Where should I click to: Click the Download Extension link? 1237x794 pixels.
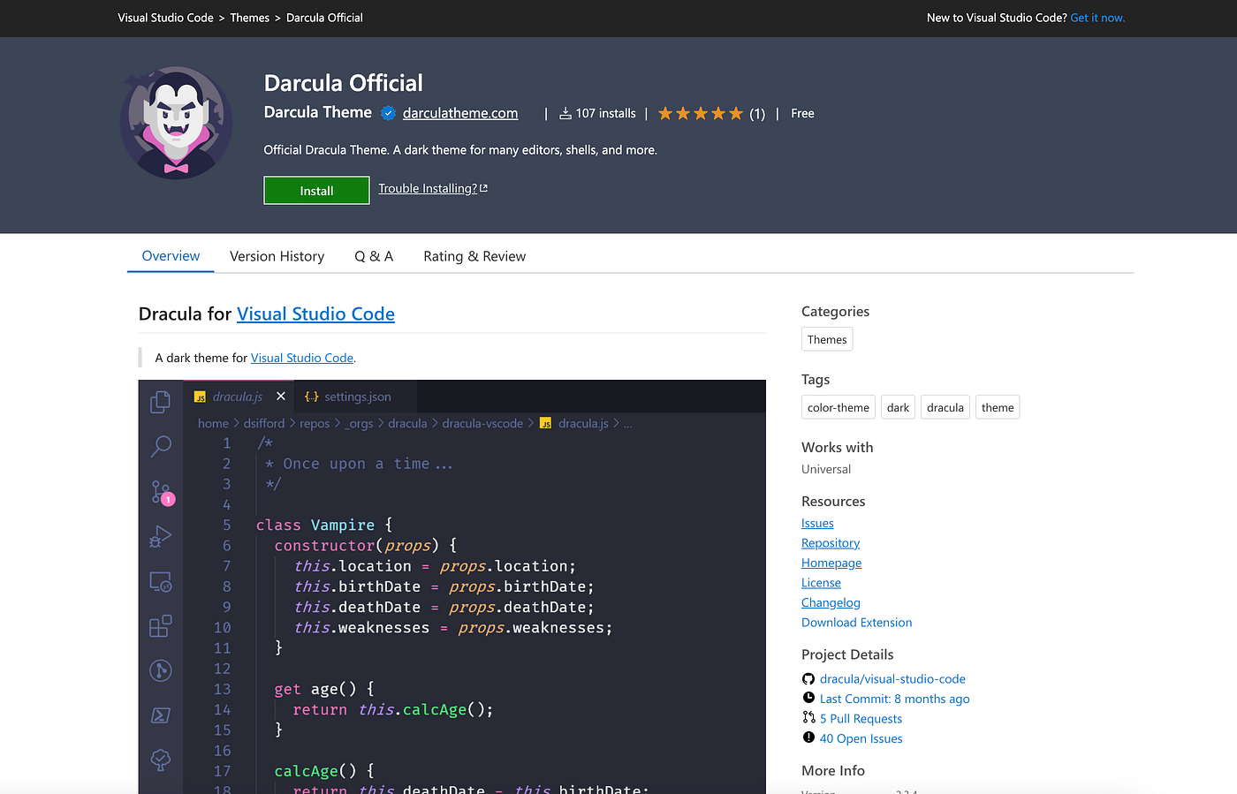(x=856, y=623)
